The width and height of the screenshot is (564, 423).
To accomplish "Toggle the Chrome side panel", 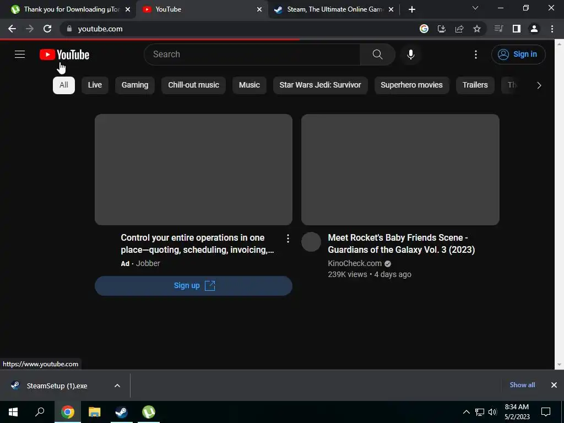I will click(517, 29).
